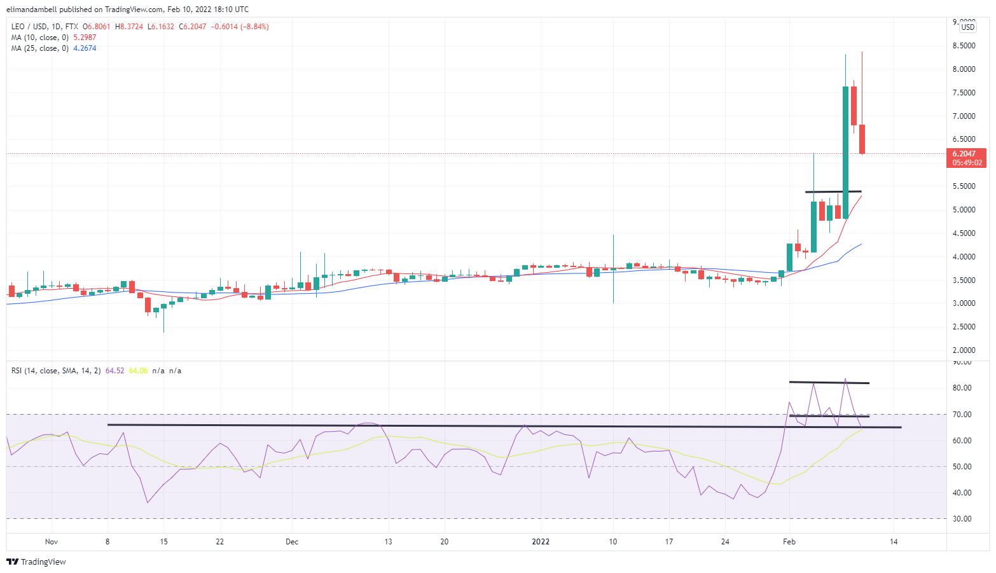Click the RSI value 64.52
This screenshot has width=996, height=573.
pyautogui.click(x=114, y=370)
